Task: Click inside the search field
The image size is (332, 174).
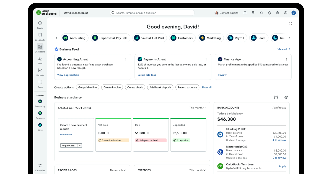Action: pos(152,13)
